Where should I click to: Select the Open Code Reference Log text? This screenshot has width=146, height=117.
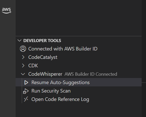60,99
